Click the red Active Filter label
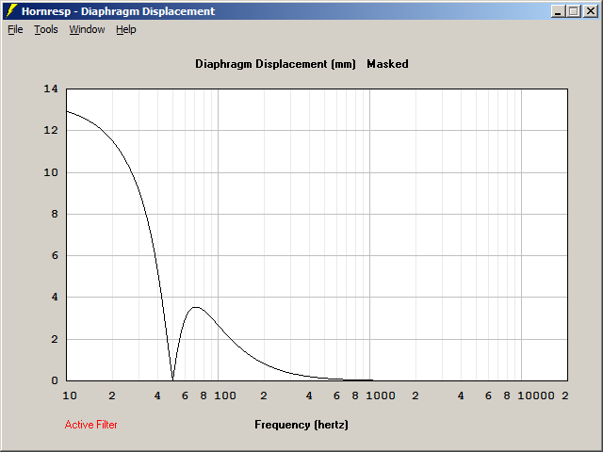The height and width of the screenshot is (452, 603). click(x=90, y=425)
